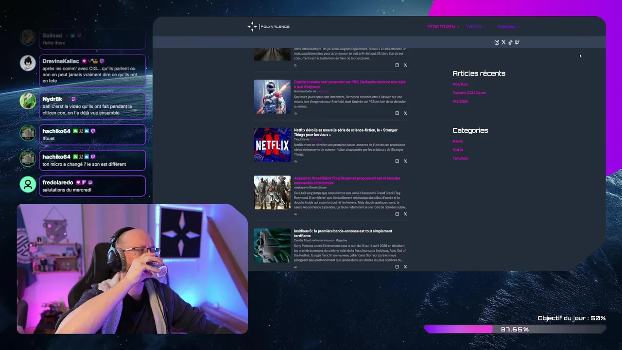Click the source link after Tiny_Ellie via
This screenshot has height=350, width=622.
[x=316, y=140]
